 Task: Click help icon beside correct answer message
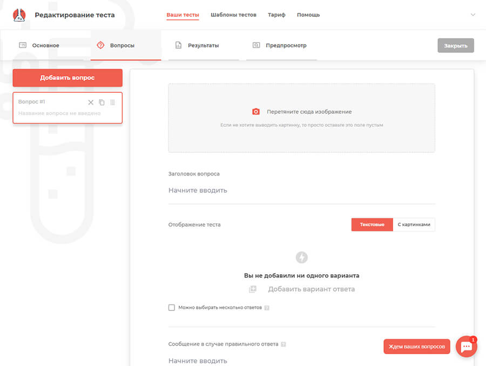coord(283,344)
